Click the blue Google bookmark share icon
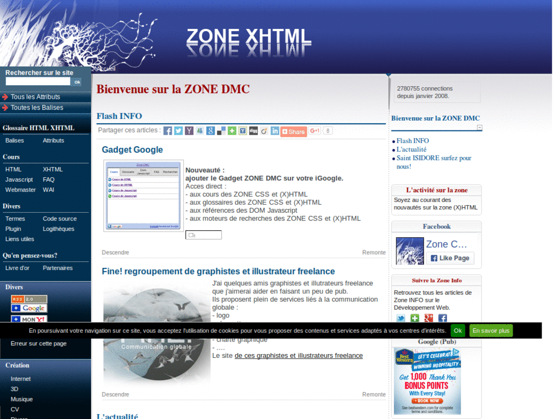 (210, 131)
